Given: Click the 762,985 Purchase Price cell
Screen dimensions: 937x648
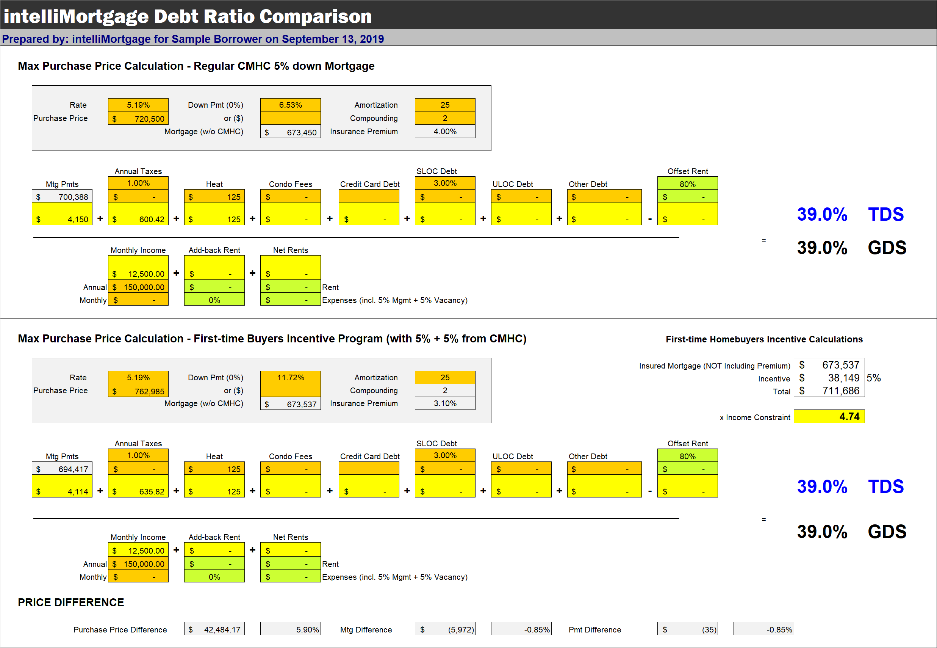Looking at the screenshot, I should click(x=138, y=391).
